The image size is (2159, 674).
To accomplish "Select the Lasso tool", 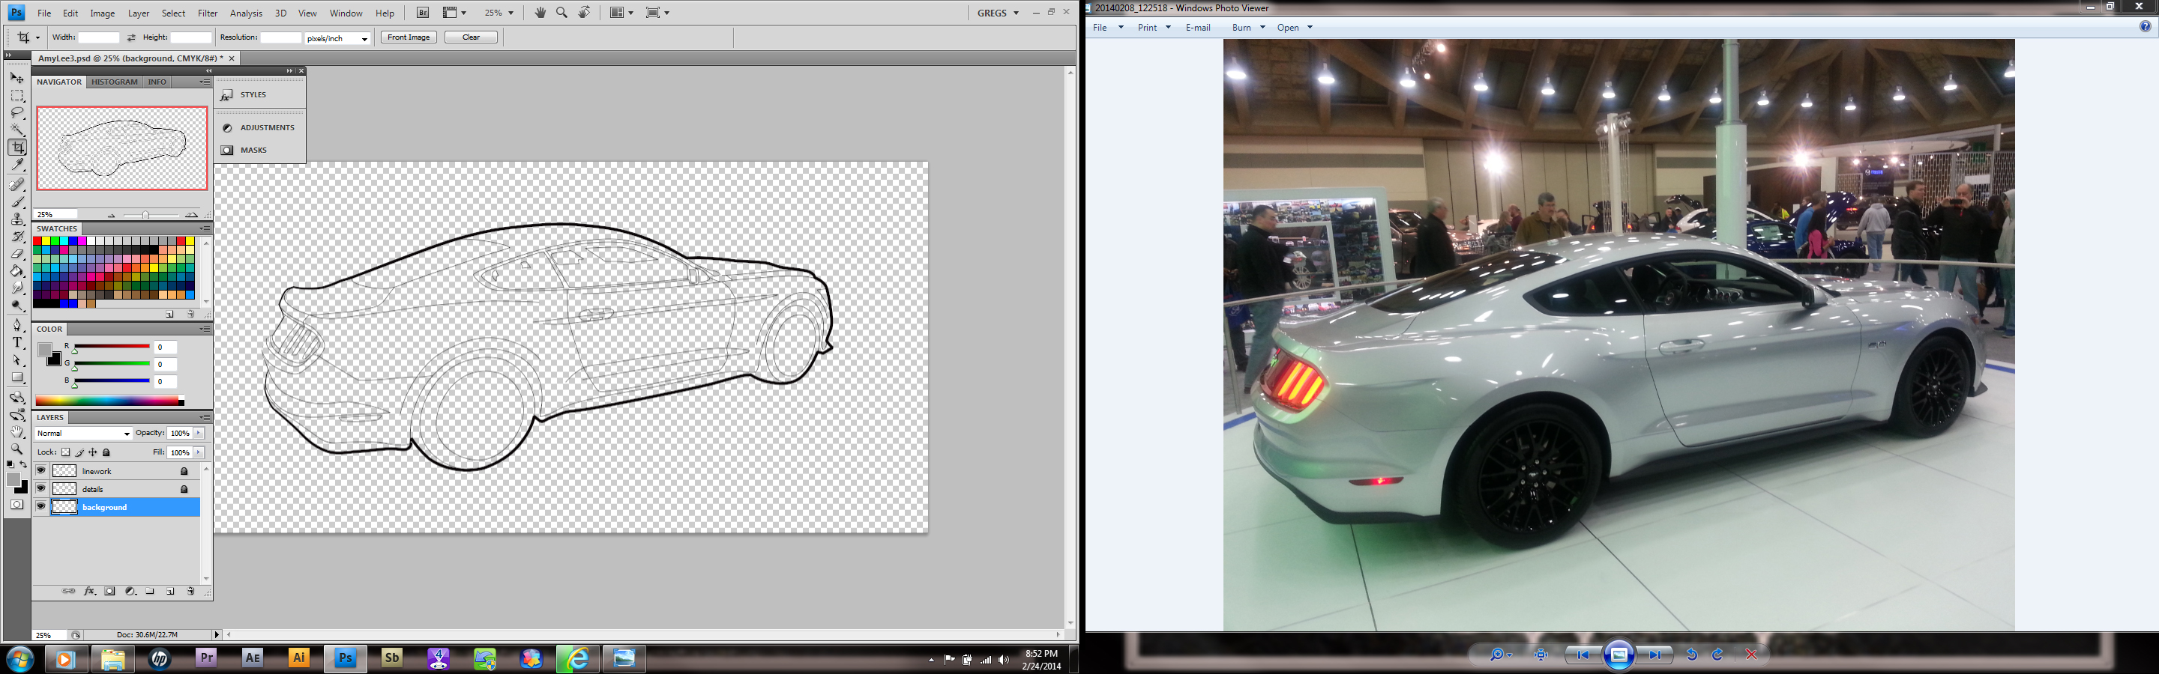I will pyautogui.click(x=16, y=112).
